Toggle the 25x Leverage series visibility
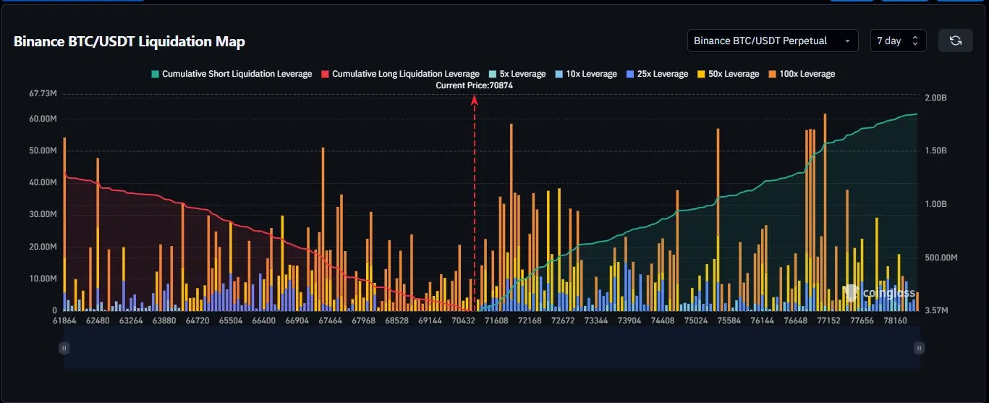This screenshot has width=989, height=403. coord(657,74)
